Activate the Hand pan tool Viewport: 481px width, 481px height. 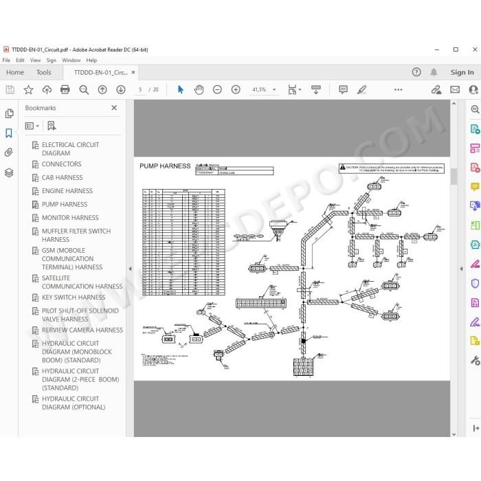click(x=199, y=89)
